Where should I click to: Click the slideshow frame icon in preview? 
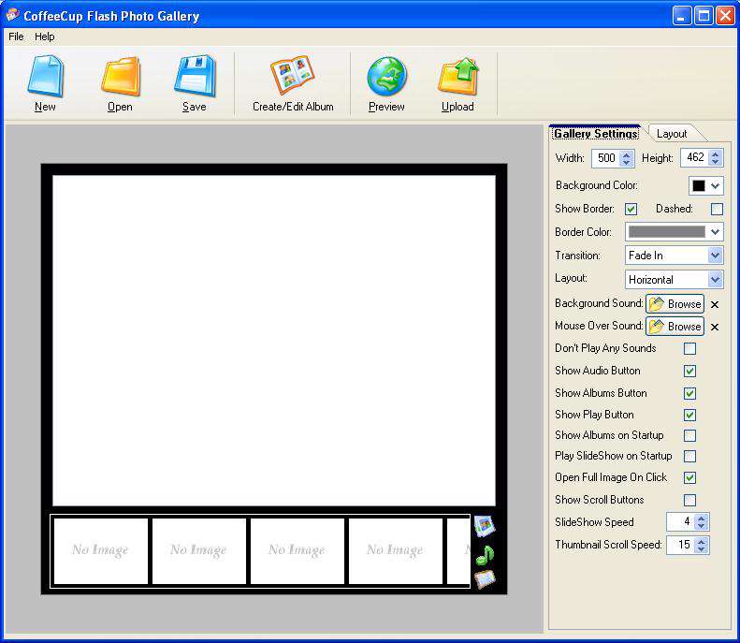tap(485, 579)
